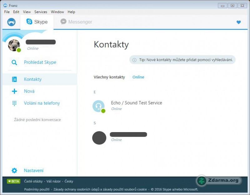Open Zásady ochrany osobních údajů link
The height and width of the screenshot is (195, 250).
point(100,189)
